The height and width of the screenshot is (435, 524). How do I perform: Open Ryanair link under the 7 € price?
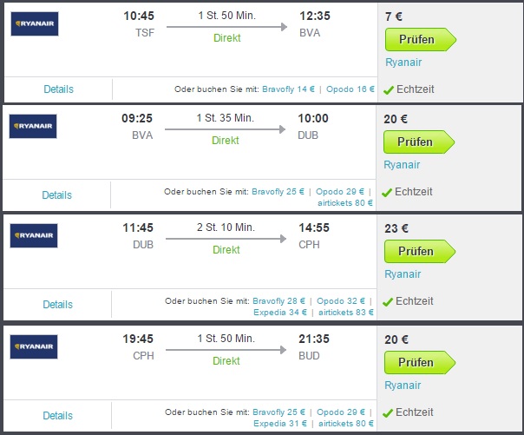pyautogui.click(x=402, y=62)
